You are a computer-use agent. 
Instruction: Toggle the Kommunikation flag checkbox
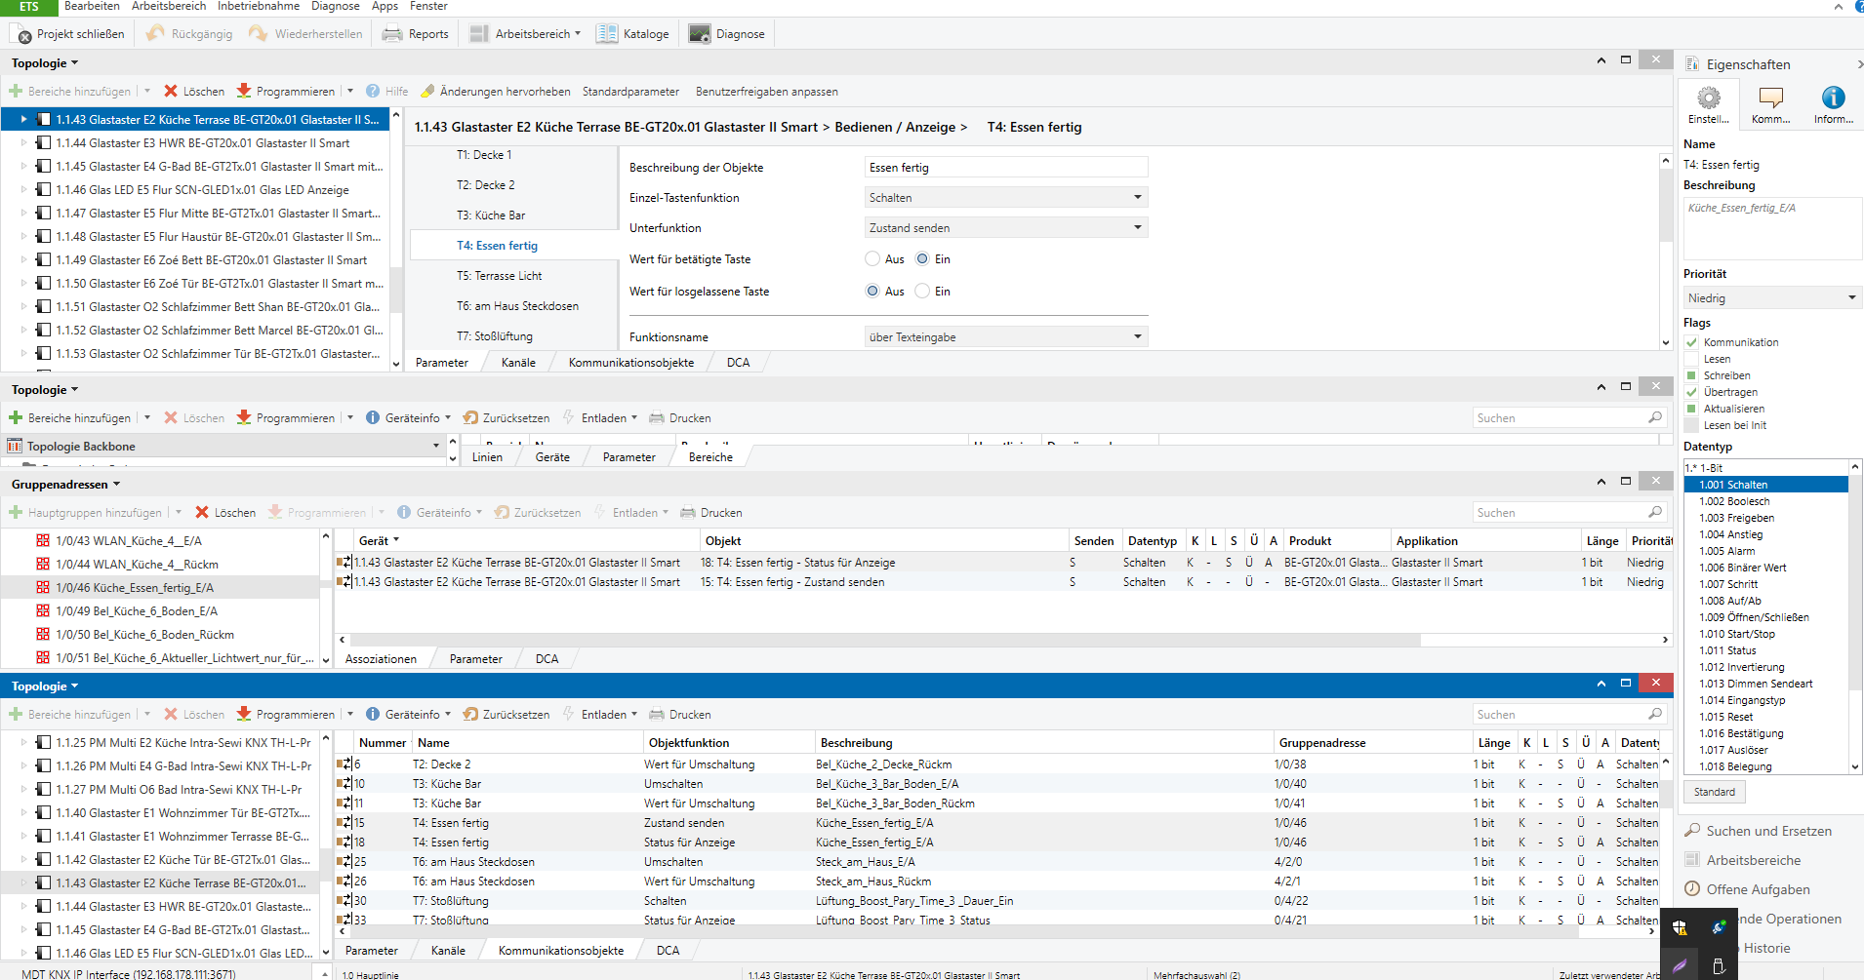(1692, 342)
